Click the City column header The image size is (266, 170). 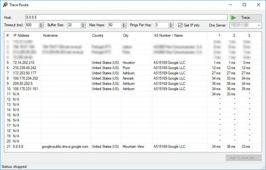[126, 35]
